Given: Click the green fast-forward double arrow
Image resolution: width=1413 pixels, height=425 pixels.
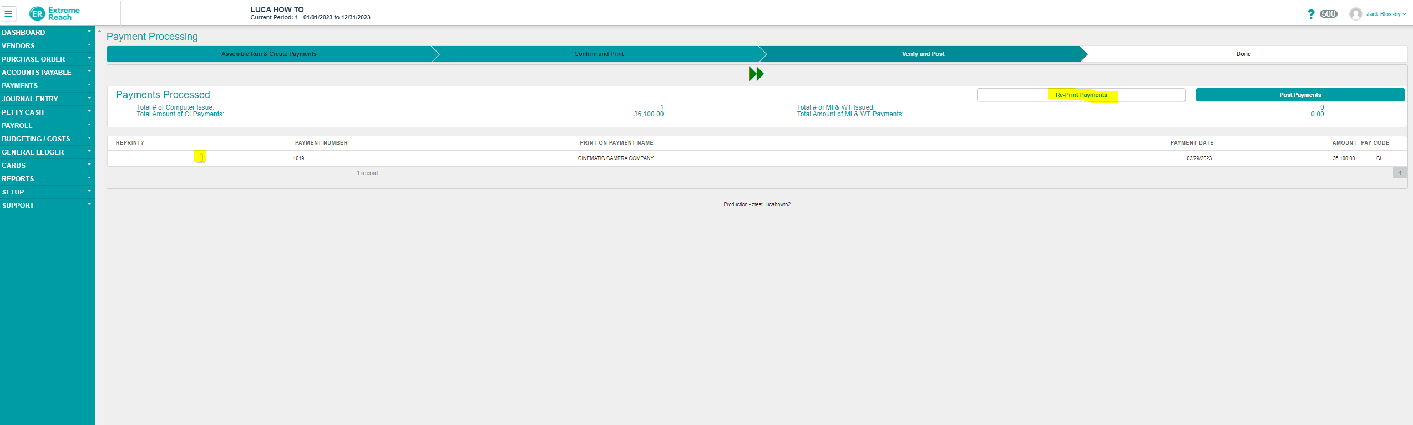Looking at the screenshot, I should click(x=756, y=74).
